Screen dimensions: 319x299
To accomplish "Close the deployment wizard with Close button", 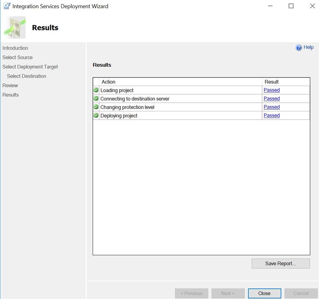I will 264,293.
